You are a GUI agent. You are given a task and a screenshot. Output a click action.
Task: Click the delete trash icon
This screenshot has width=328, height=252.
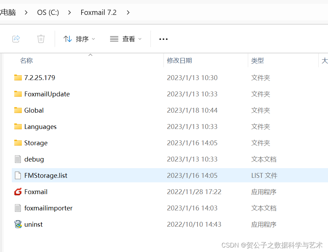point(41,39)
